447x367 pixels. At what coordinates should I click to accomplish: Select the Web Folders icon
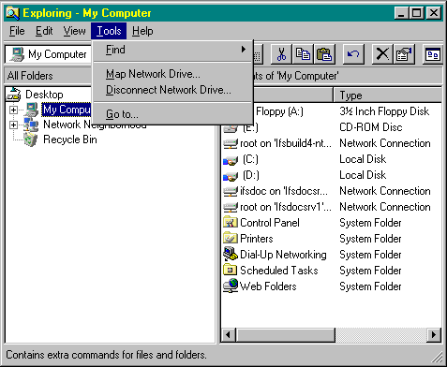231,286
